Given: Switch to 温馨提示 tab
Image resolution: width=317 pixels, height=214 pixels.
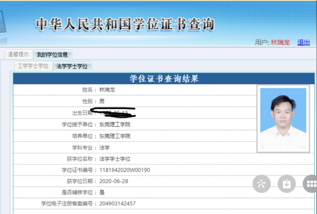Looking at the screenshot, I should coord(18,54).
